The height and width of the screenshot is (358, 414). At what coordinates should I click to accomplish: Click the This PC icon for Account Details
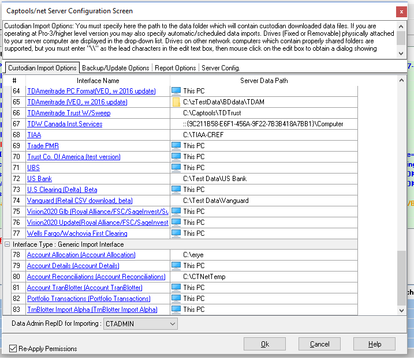click(176, 266)
